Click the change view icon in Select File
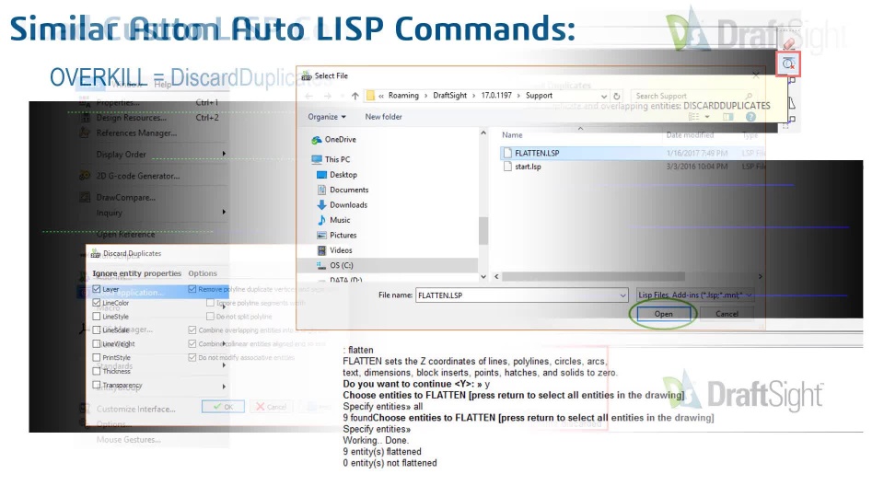 pos(694,117)
